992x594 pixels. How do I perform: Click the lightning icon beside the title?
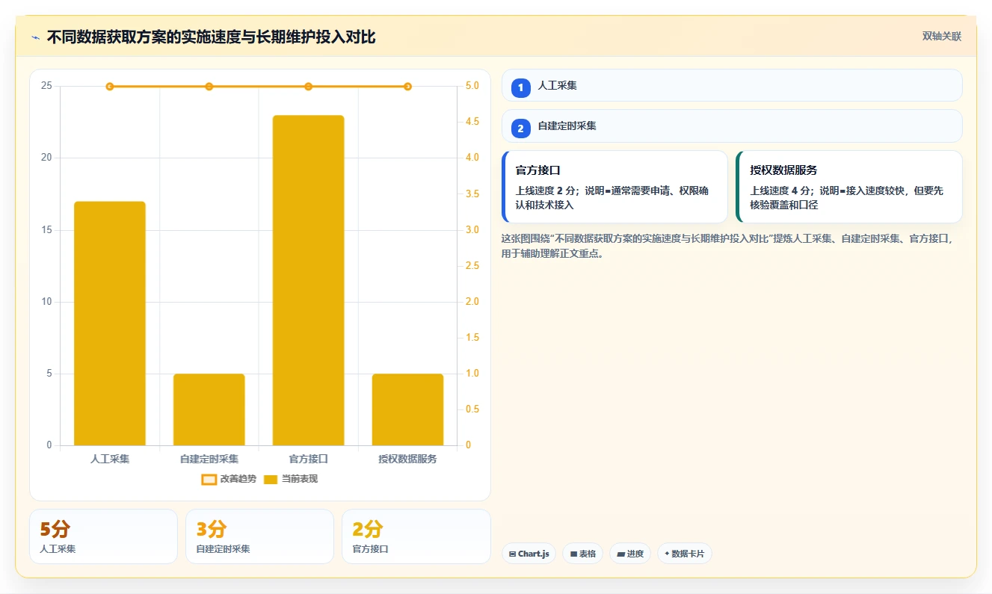35,37
